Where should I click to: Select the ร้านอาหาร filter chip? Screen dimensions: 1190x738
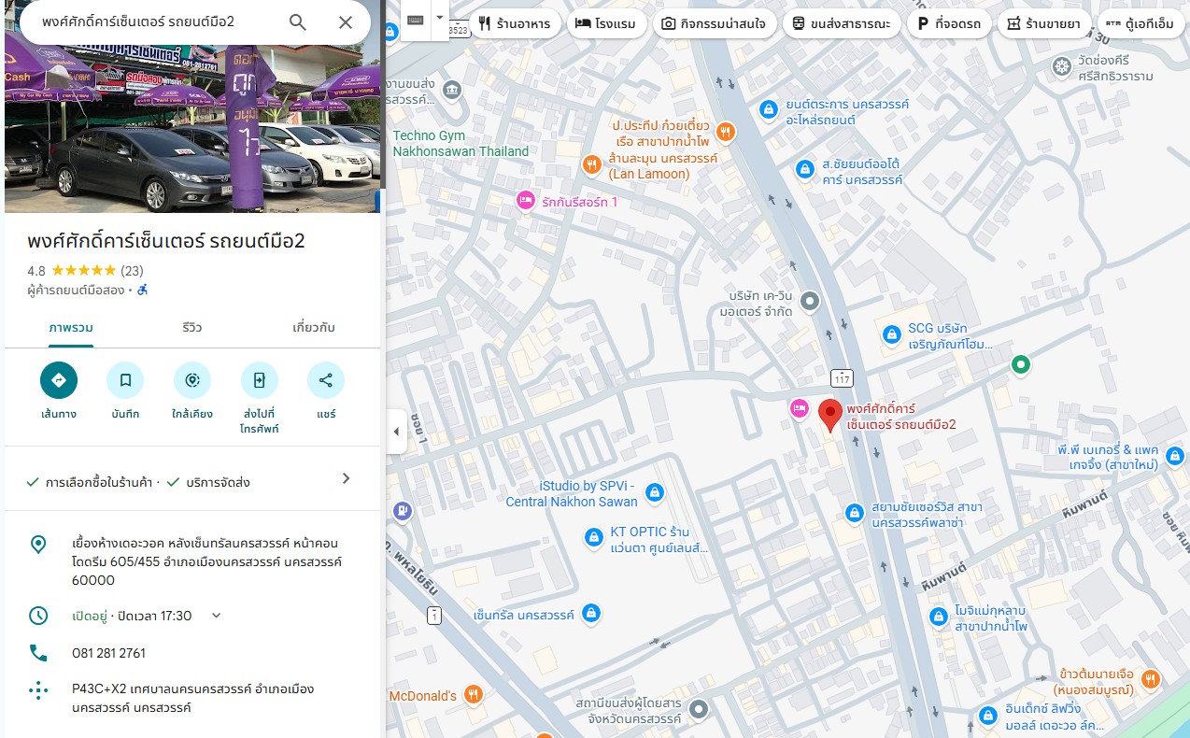point(516,23)
